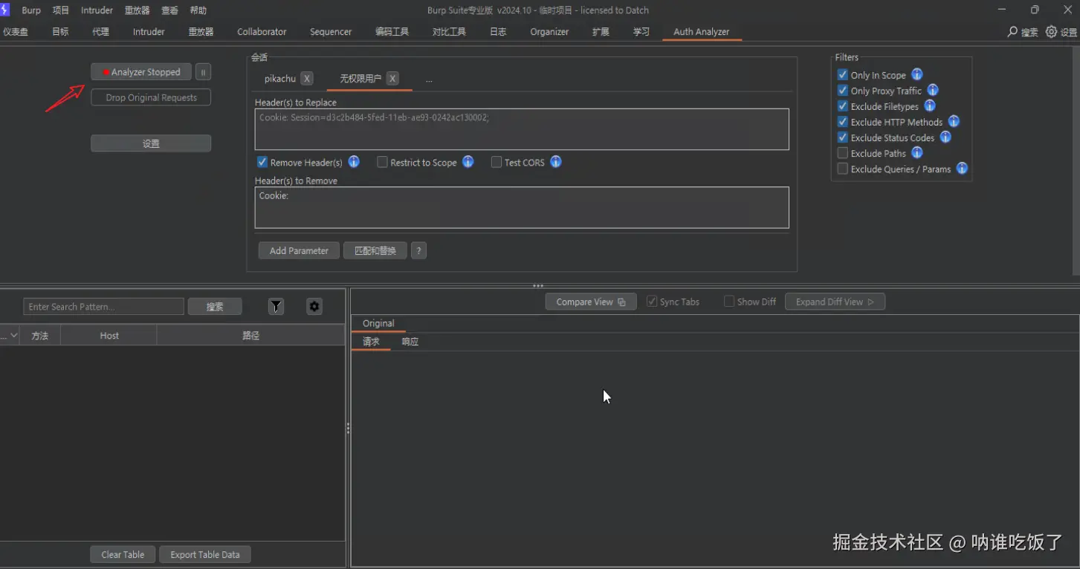Click info icon next to Restrict to Scope
The width and height of the screenshot is (1080, 569).
[x=468, y=162]
